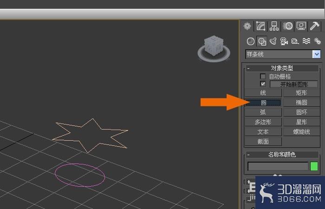The width and height of the screenshot is (325, 209).
Task: Choose the 弧 arc button
Action: coord(263,112)
